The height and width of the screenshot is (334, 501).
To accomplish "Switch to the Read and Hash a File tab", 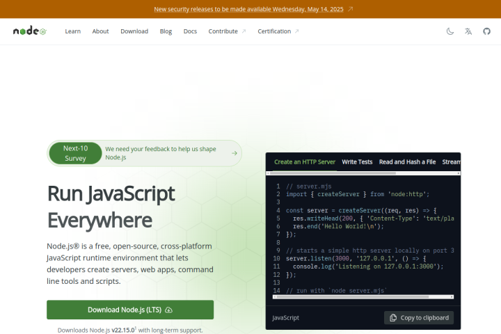I will pos(407,162).
